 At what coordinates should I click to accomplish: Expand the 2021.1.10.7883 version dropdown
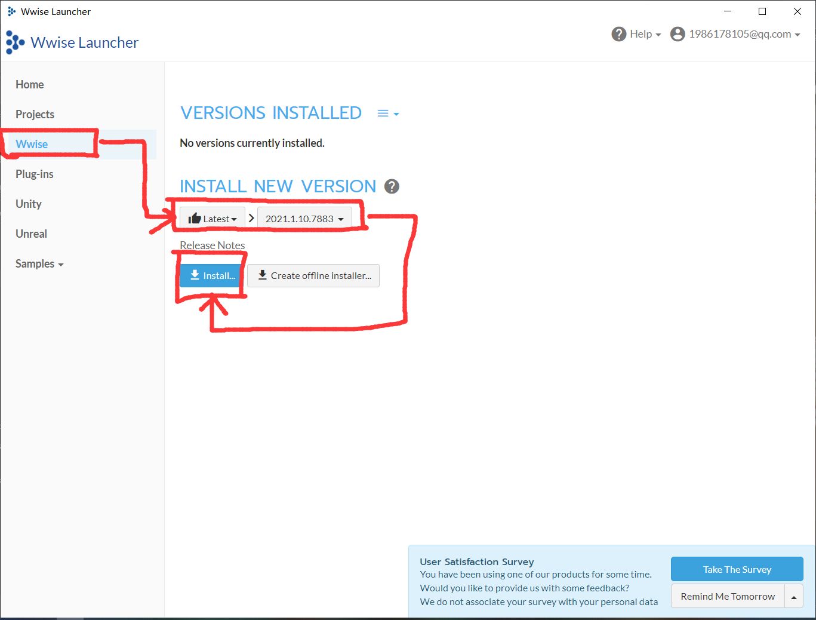coord(304,219)
